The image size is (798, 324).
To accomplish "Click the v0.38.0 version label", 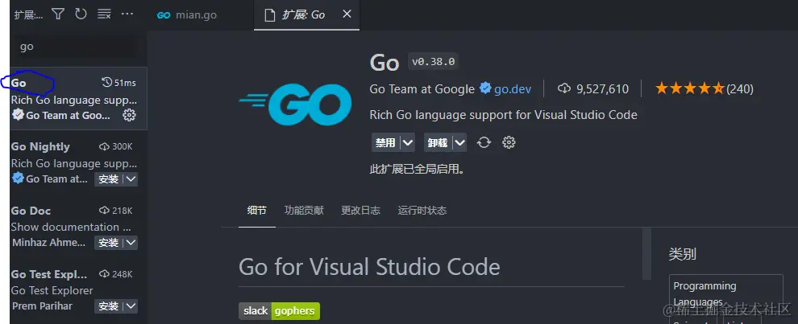I will [434, 62].
